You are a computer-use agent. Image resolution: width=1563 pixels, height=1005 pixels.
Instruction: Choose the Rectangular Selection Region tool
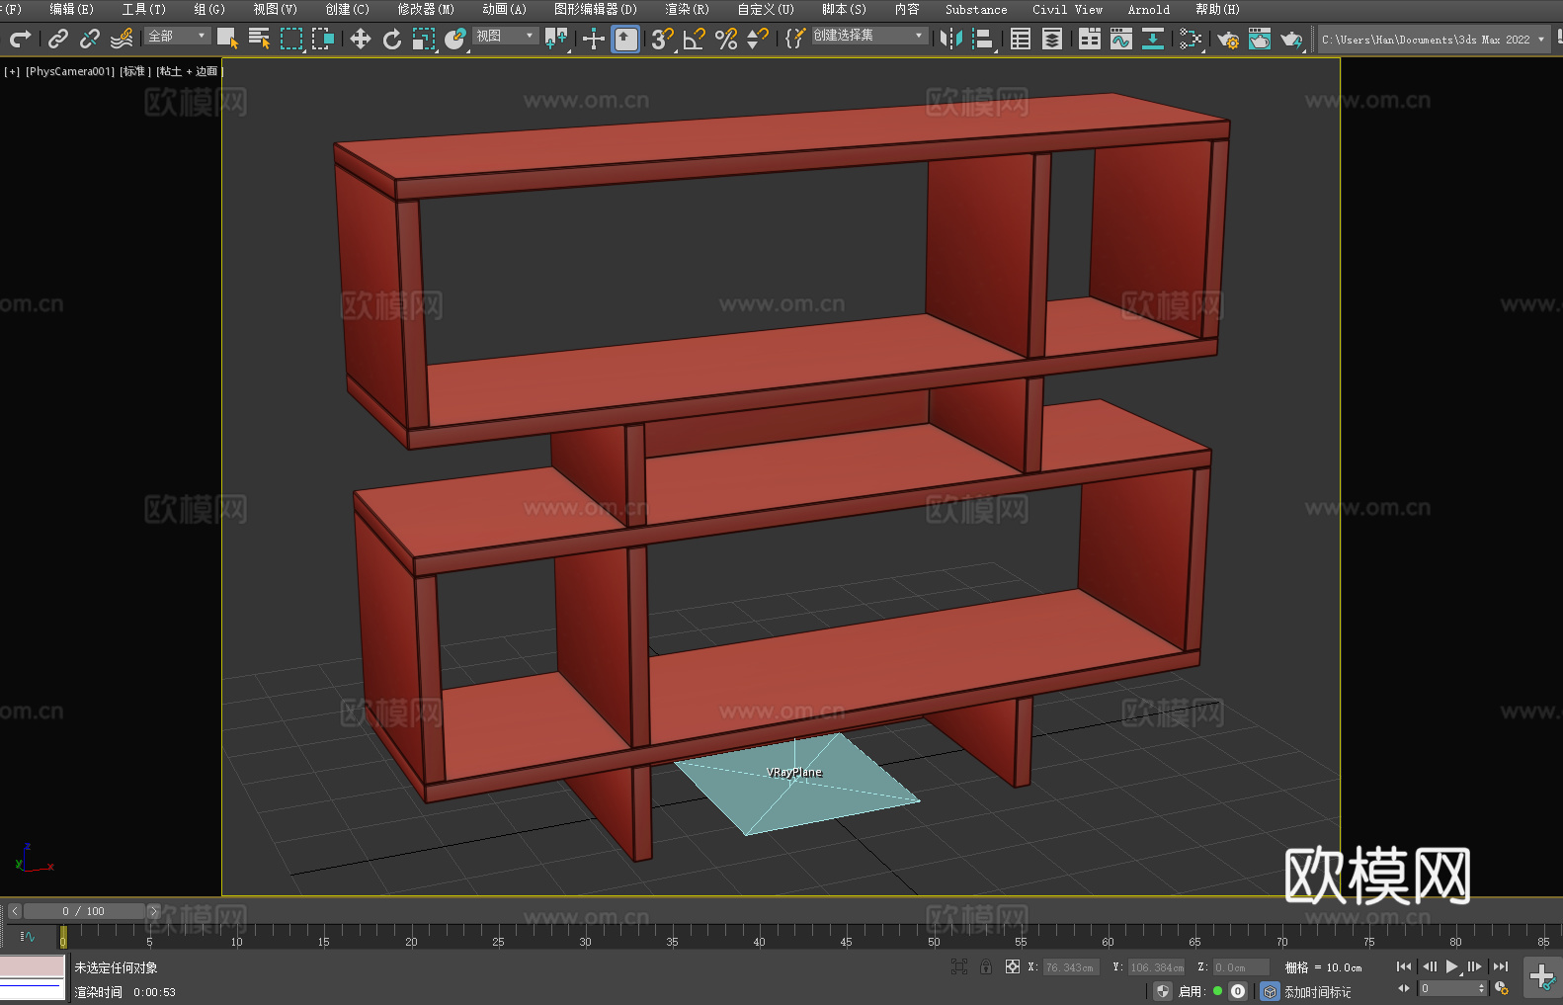pos(291,39)
